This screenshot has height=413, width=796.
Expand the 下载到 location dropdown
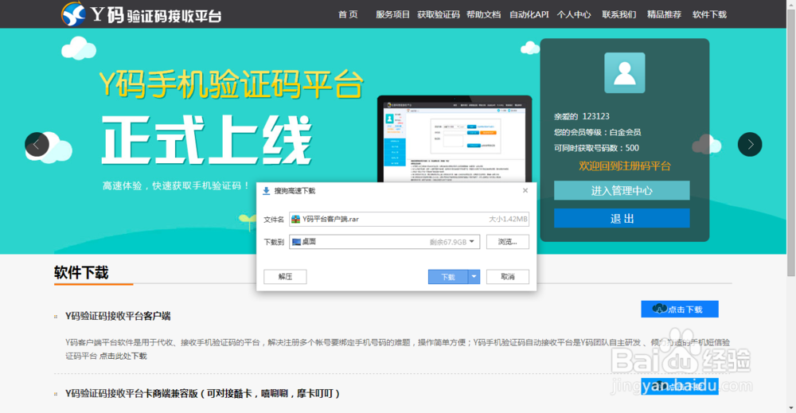click(x=471, y=241)
